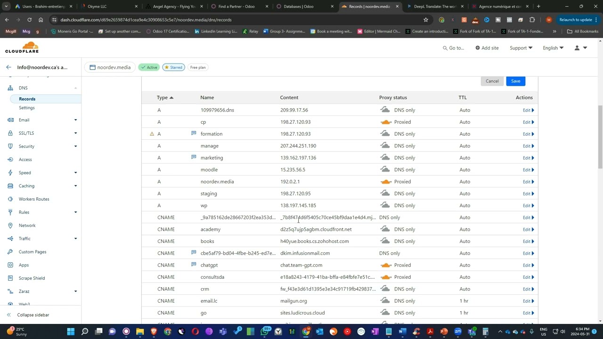Toggle proxy cloud on academy record
The image size is (603, 339).
tap(385, 229)
